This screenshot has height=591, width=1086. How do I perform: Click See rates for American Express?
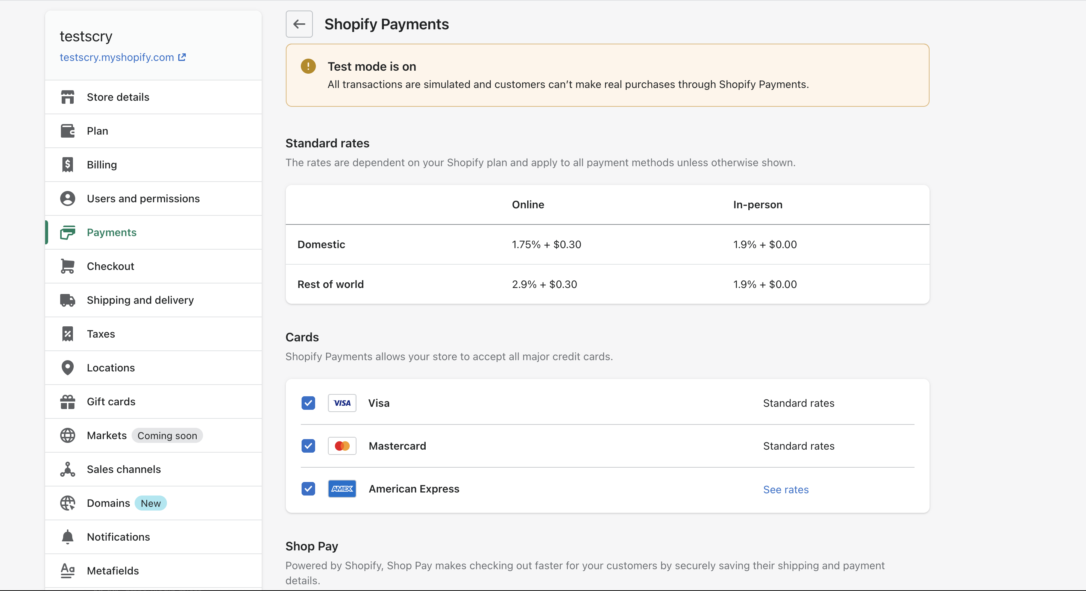coord(786,489)
